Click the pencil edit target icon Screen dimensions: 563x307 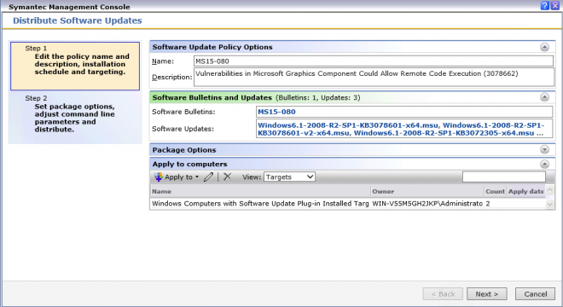click(208, 177)
